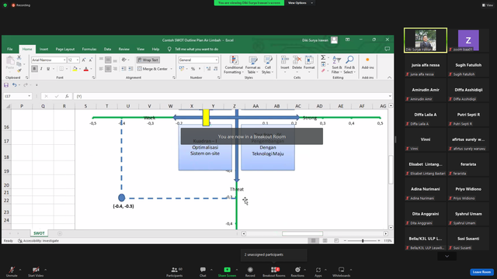Select Diki Surya Irawan video thumbnail
Image resolution: width=497 pixels, height=279 pixels.
(426, 40)
